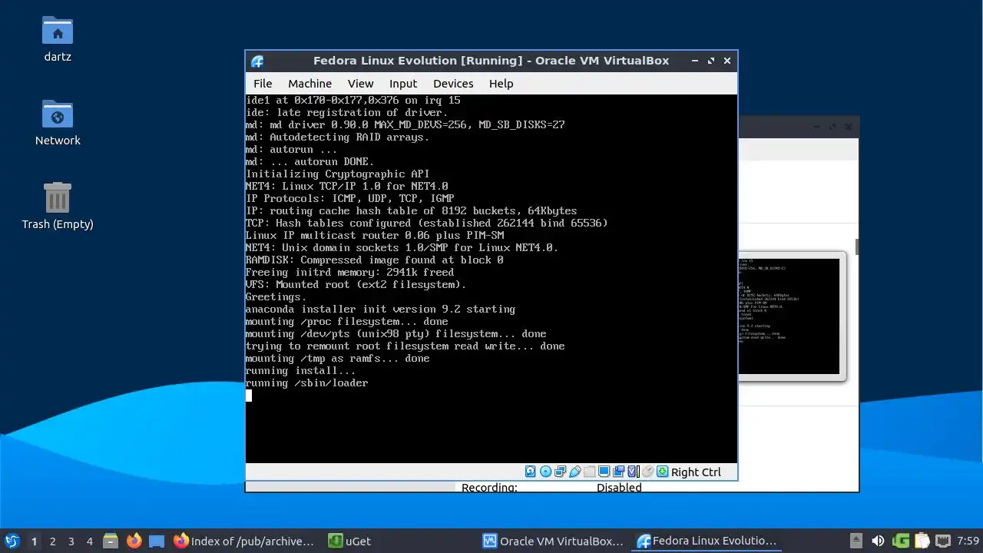
Task: Open the clipboard manager tray icon
Action: [922, 541]
